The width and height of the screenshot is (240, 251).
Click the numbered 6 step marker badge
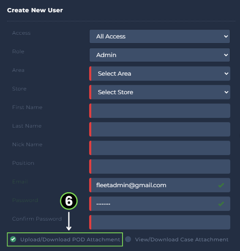coord(69,201)
